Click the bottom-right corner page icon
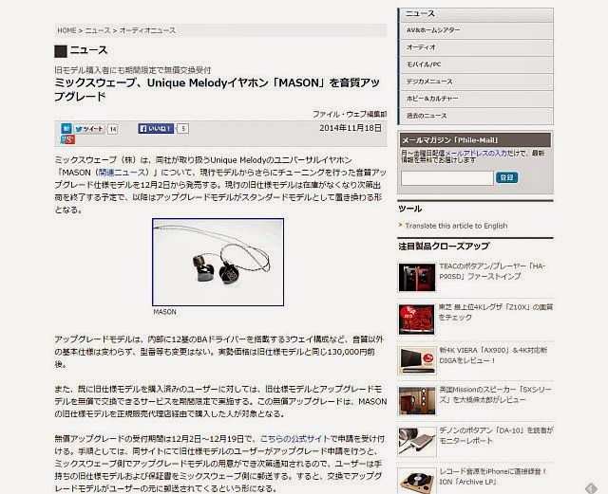 coord(591,487)
